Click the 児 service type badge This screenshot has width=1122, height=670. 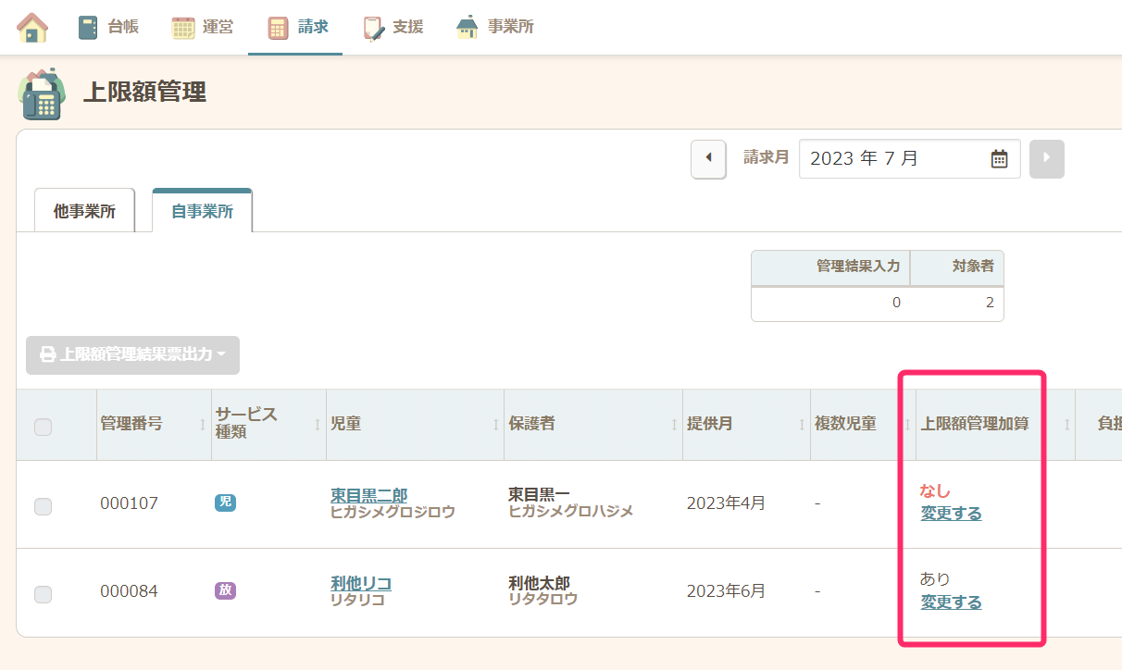pos(225,502)
